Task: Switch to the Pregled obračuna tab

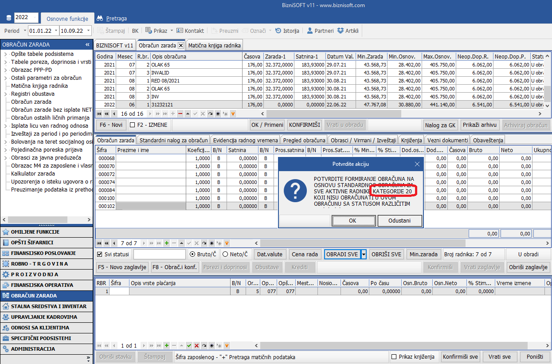Action: 304,140
